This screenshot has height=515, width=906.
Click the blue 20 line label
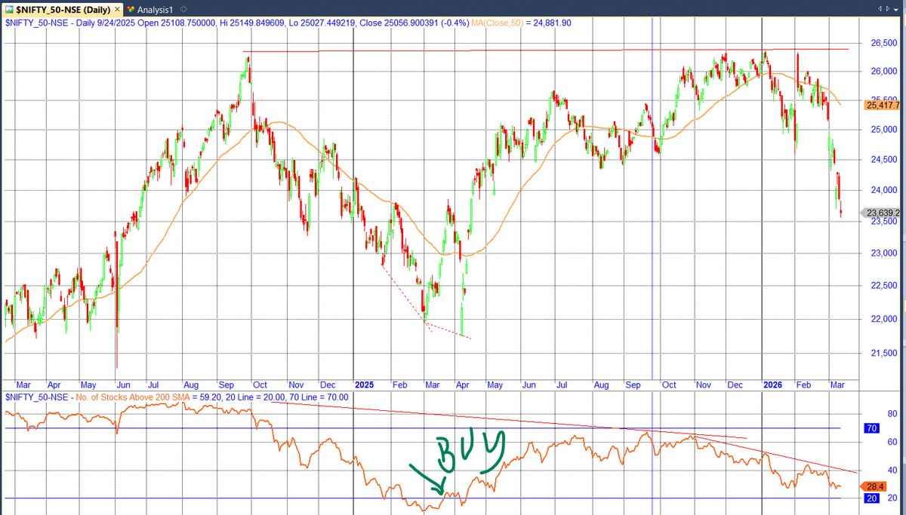click(873, 498)
